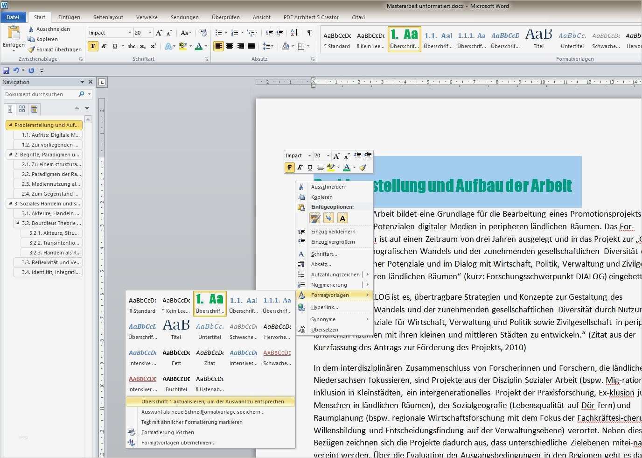Open the Impact font dropdown
The width and height of the screenshot is (642, 458).
tap(129, 32)
